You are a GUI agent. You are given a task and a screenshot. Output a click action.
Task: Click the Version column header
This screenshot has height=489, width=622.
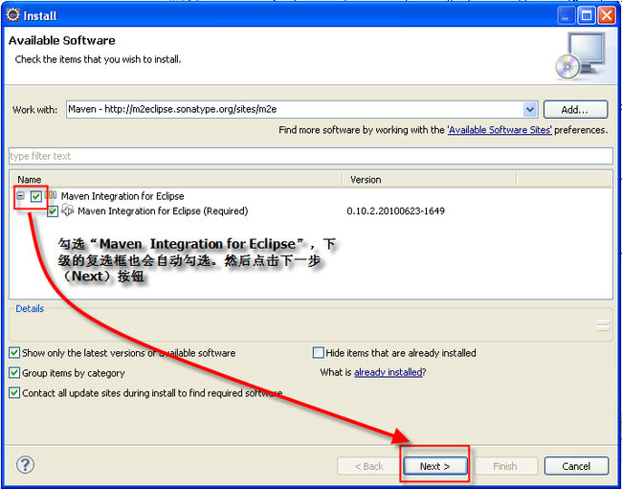430,179
